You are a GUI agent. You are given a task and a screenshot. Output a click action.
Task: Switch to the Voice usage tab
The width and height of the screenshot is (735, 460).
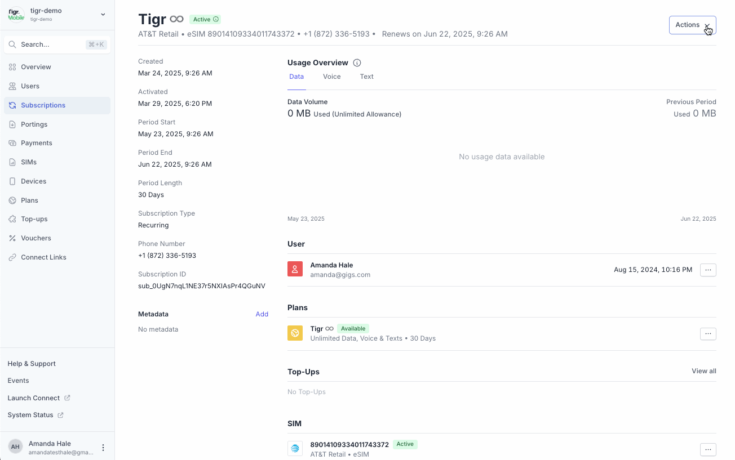pyautogui.click(x=332, y=77)
